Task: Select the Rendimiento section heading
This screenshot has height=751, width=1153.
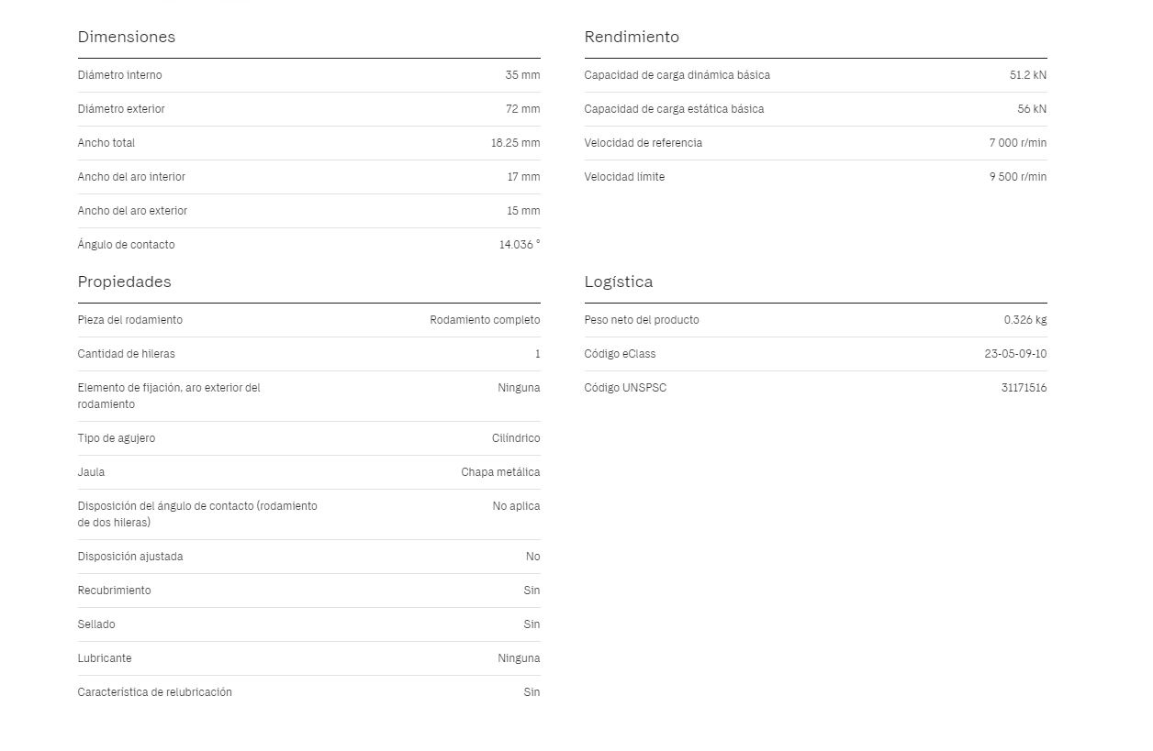Action: coord(632,37)
